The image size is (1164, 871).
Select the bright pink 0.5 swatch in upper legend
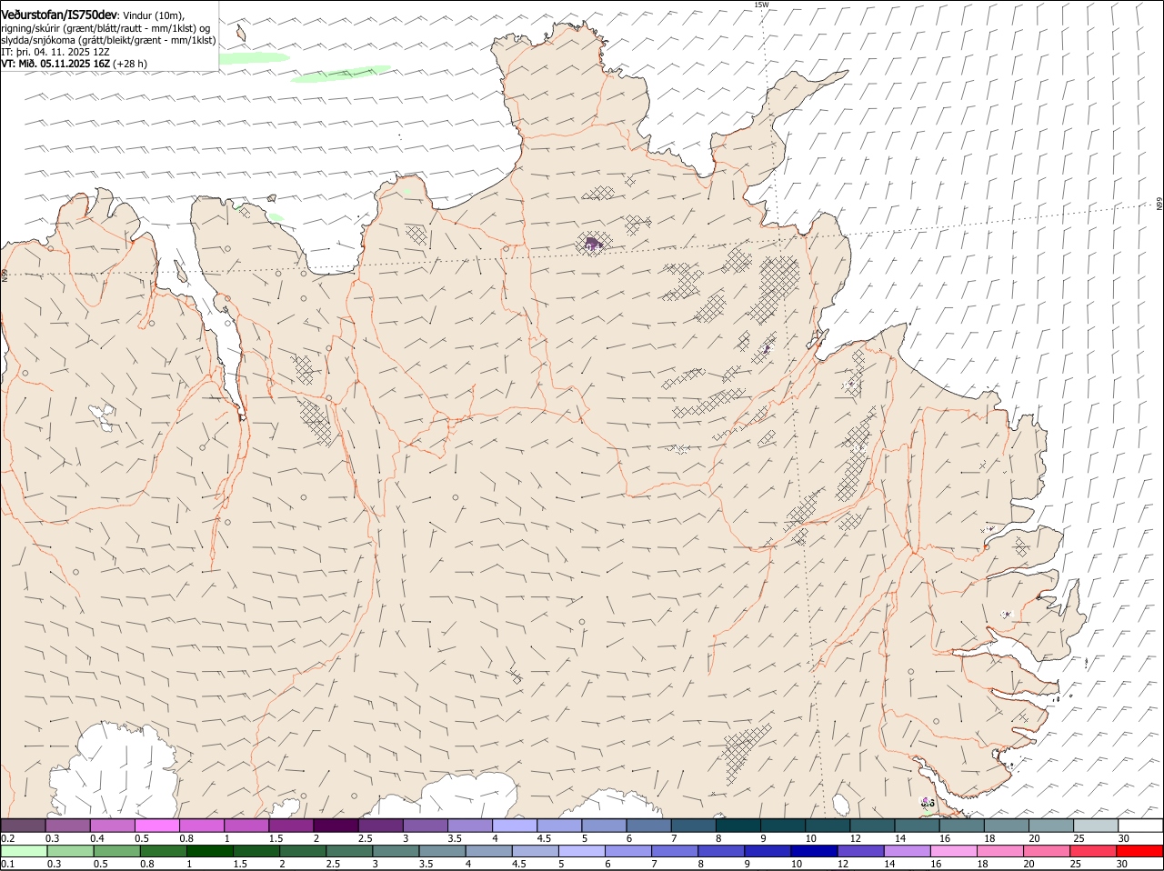pos(156,825)
